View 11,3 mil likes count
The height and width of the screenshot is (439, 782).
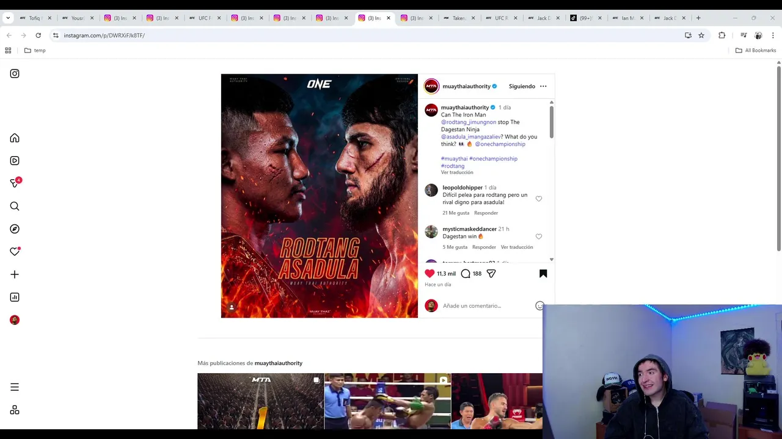(446, 274)
